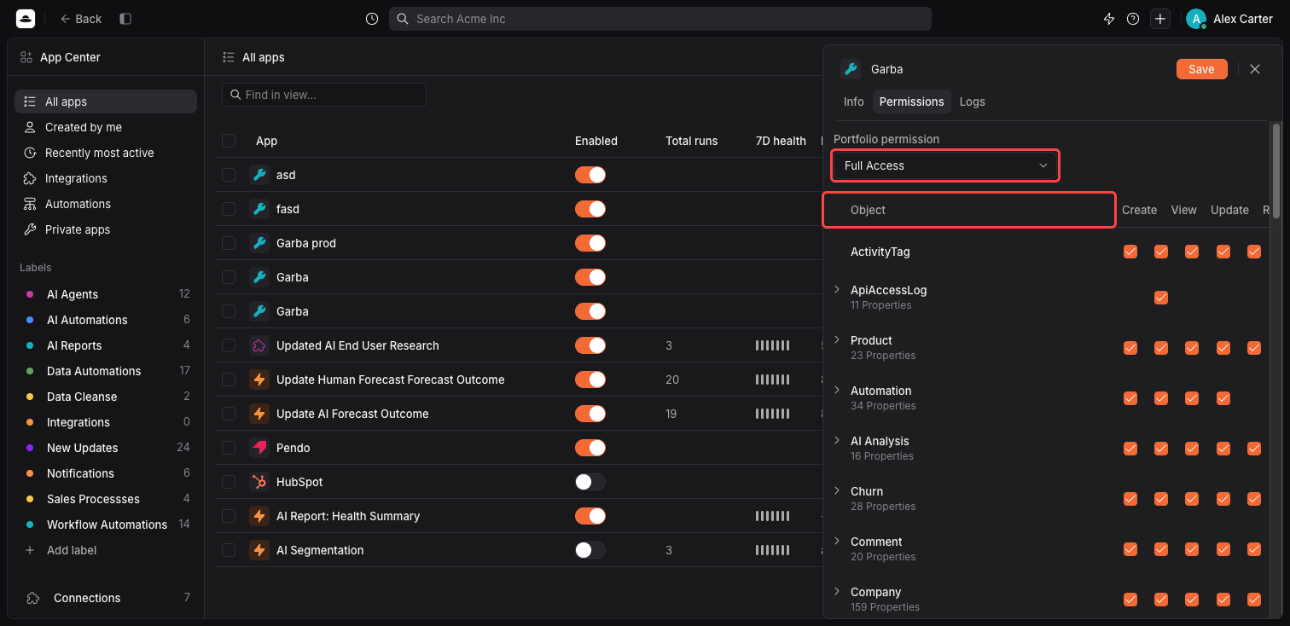Expand the Churn object properties

pos(837,491)
